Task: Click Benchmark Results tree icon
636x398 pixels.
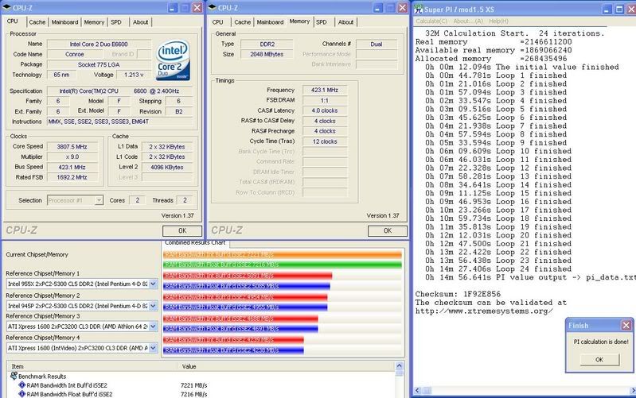Action: point(14,376)
